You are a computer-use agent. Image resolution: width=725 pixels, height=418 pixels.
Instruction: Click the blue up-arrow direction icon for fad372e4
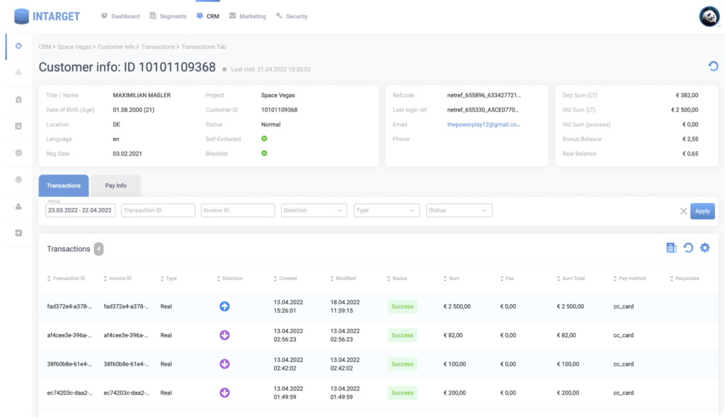click(x=224, y=306)
